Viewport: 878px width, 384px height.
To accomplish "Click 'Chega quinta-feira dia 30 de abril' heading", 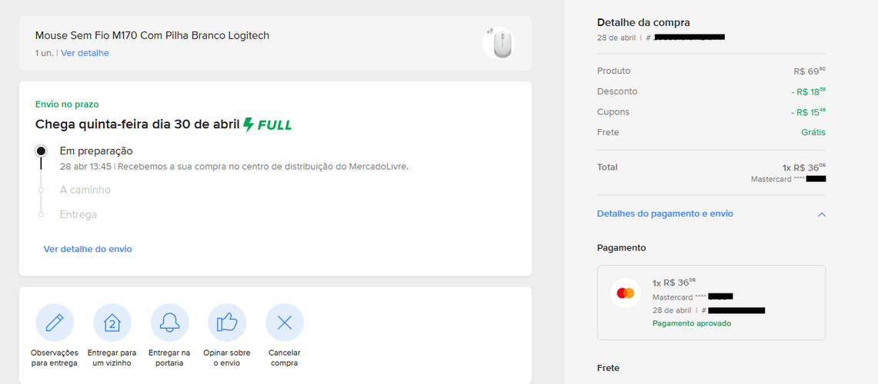I will pos(138,124).
